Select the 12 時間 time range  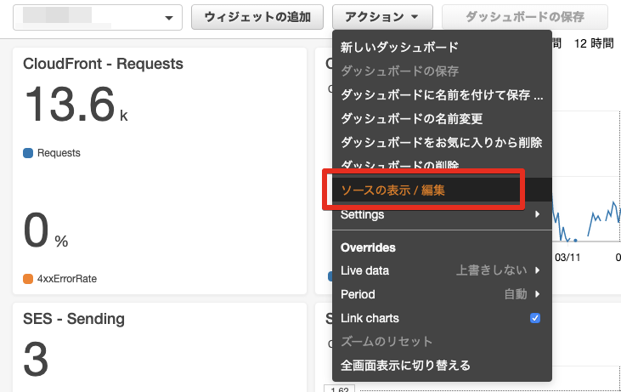[594, 43]
